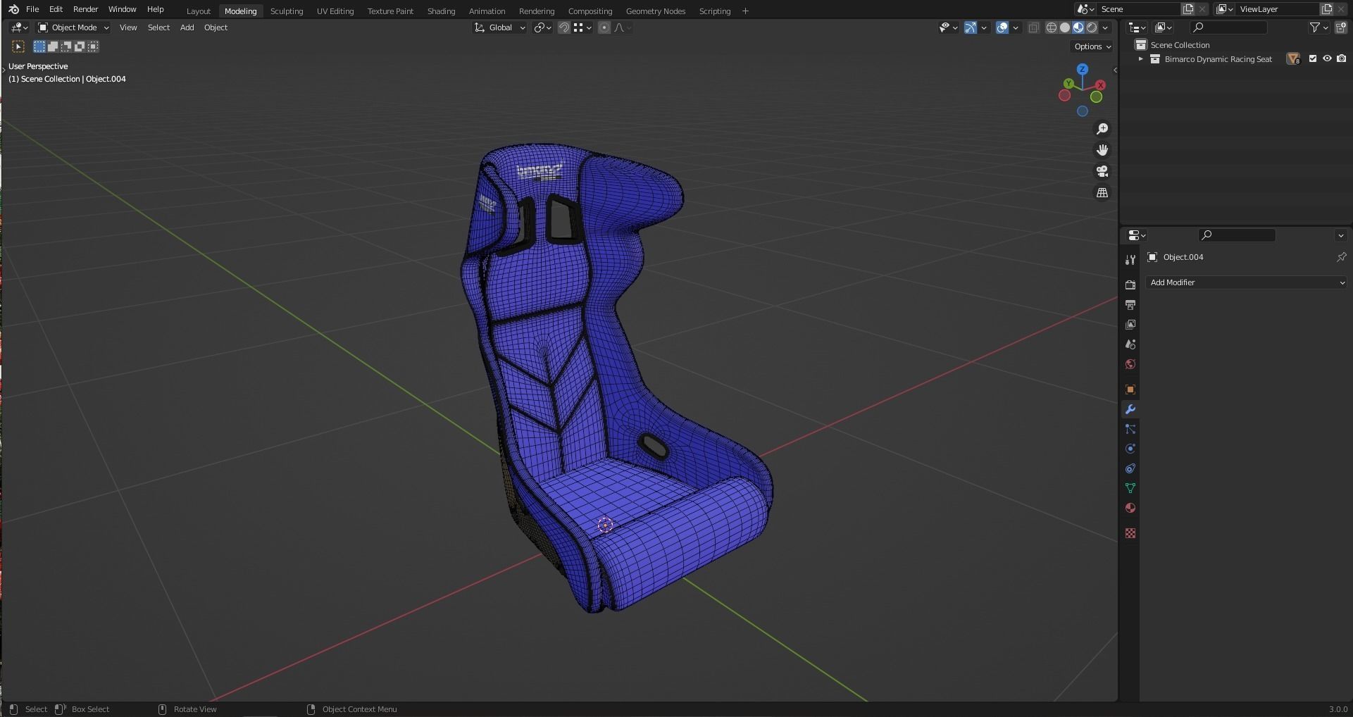The image size is (1353, 717).
Task: Toggle X-Ray view button
Action: tap(1033, 27)
